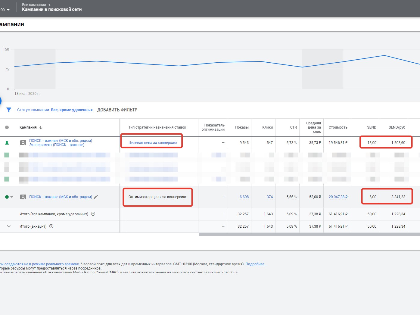Click the blue filter funnel icon
The height and width of the screenshot is (315, 420).
click(x=9, y=110)
